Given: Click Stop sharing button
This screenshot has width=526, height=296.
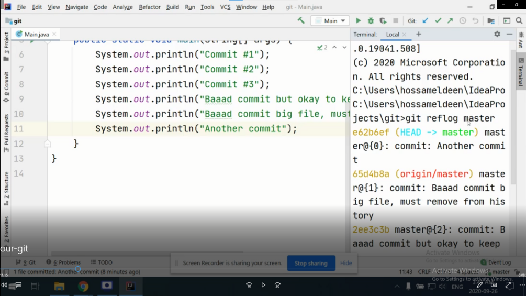Looking at the screenshot, I should pos(311,263).
